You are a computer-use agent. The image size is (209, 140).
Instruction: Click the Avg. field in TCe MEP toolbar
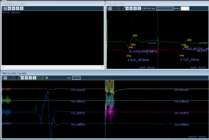pyautogui.click(x=76, y=78)
